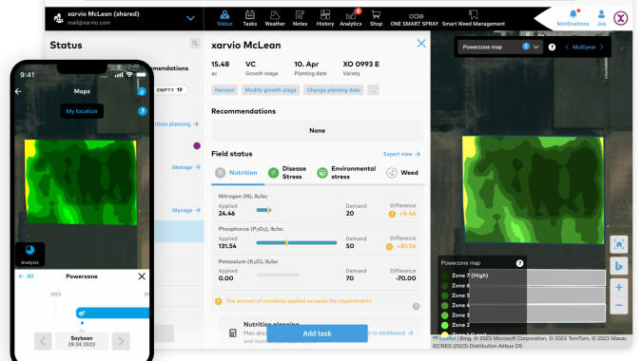
Task: Click the Multiyear label
Action: pyautogui.click(x=584, y=47)
